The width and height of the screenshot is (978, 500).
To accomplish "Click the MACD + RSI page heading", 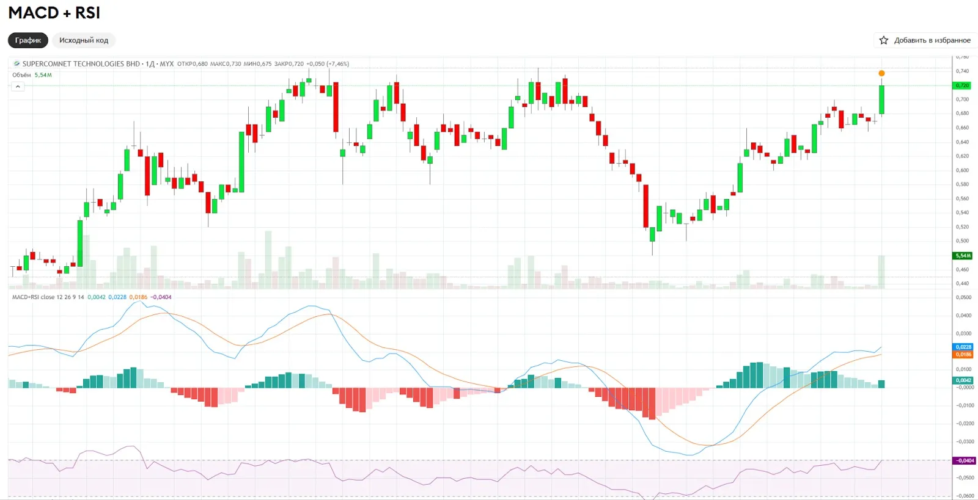I will 54,13.
